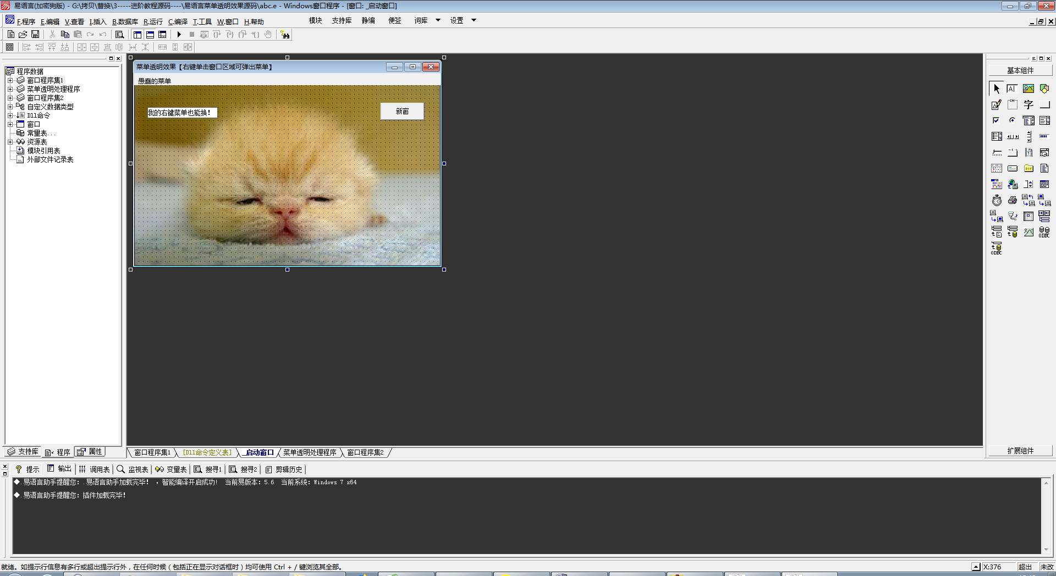Viewport: 1056px width, 576px height.
Task: Click the Copy toolbar icon
Action: click(x=65, y=34)
